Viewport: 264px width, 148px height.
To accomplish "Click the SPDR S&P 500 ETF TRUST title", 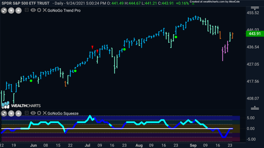I will 26,3.
